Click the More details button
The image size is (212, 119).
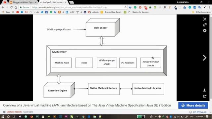(x=193, y=105)
